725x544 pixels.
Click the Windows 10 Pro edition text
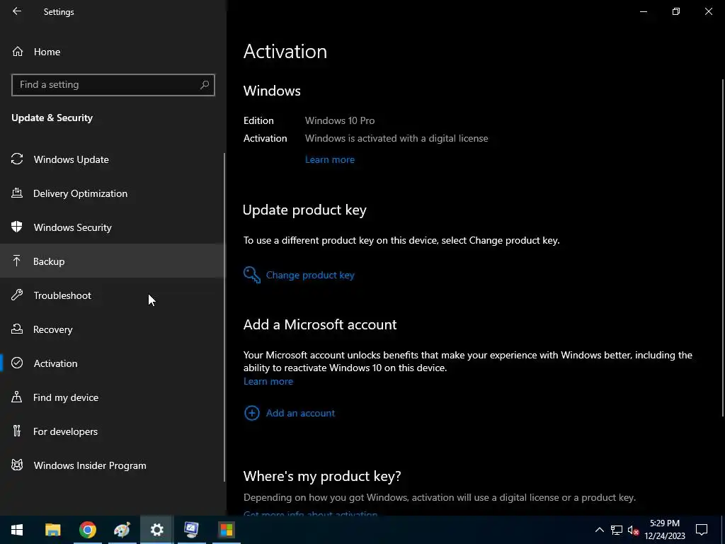point(340,120)
